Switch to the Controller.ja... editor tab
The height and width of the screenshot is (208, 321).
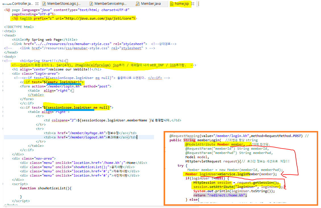coord(18,4)
